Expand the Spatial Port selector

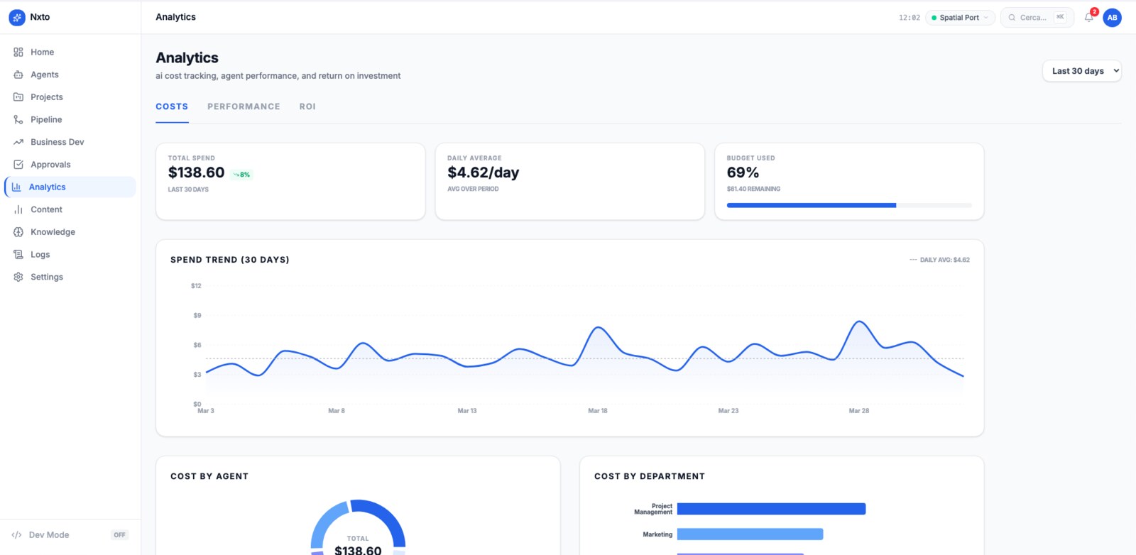961,18
